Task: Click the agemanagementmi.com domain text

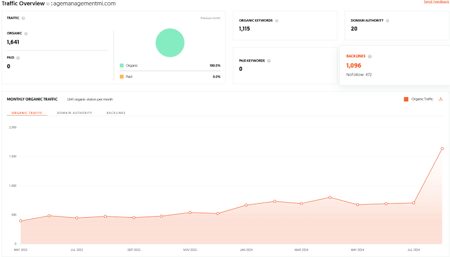Action: (x=84, y=4)
